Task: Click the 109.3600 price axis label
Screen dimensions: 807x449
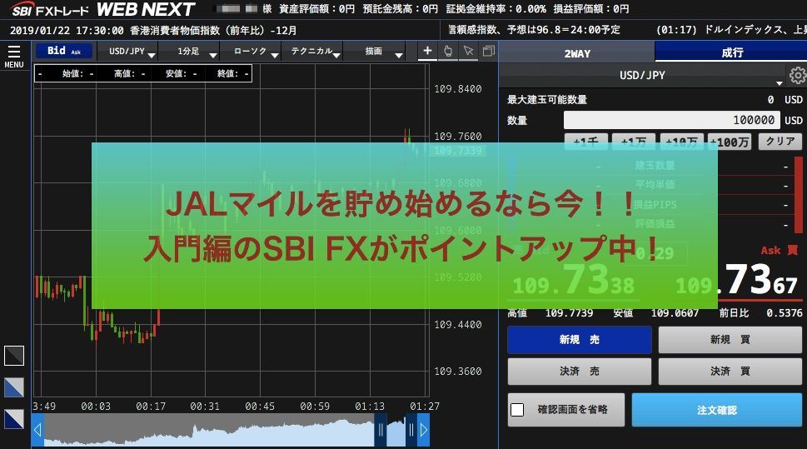Action: point(457,372)
